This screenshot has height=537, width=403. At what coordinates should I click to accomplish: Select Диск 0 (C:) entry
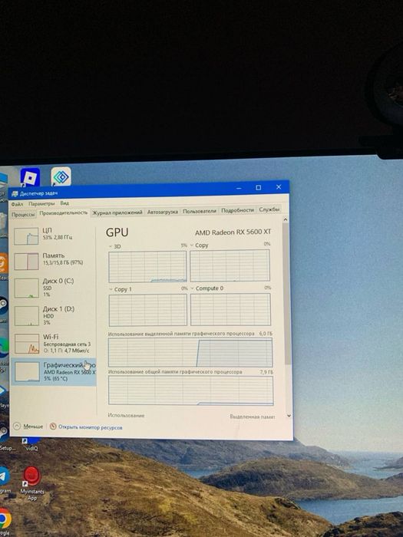(53, 288)
